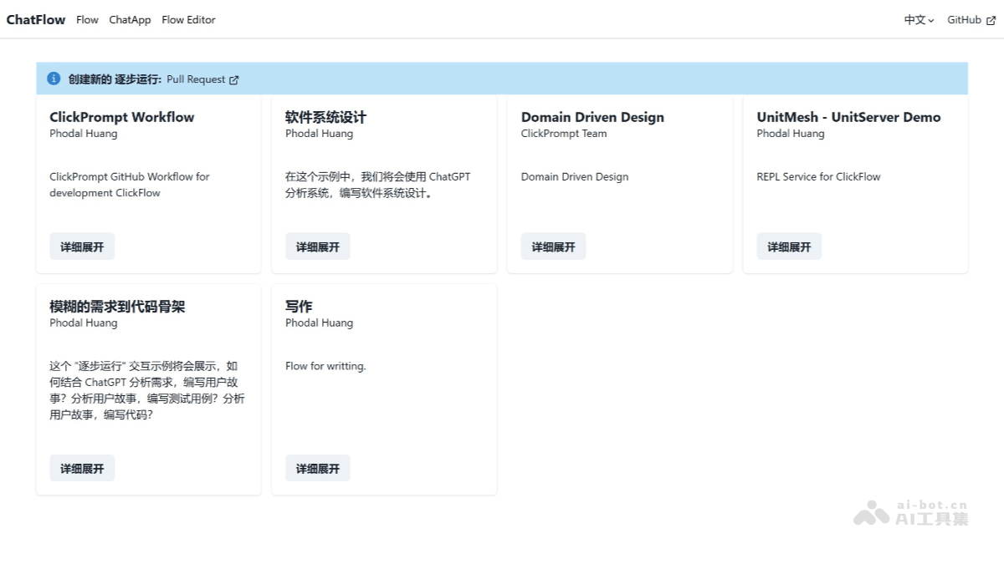1004x564 pixels.
Task: Open the 中文 language dropdown
Action: pyautogui.click(x=919, y=20)
